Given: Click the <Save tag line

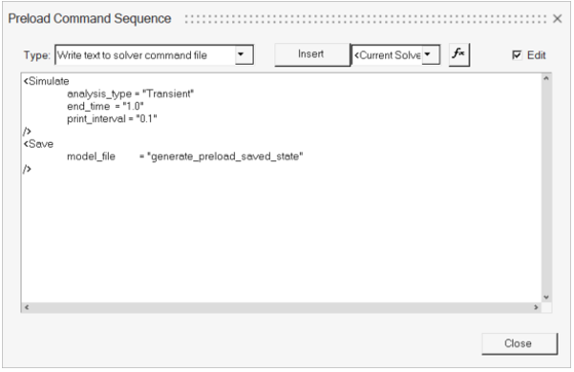Looking at the screenshot, I should (x=38, y=144).
